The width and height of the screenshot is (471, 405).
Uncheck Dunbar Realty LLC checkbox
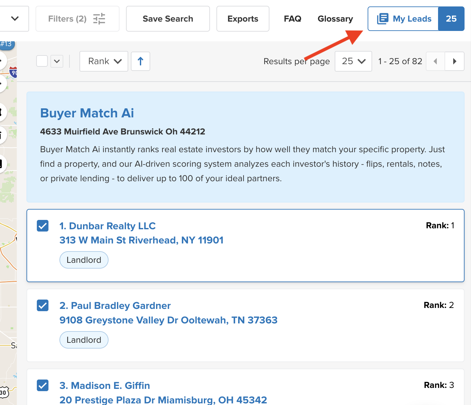point(43,226)
